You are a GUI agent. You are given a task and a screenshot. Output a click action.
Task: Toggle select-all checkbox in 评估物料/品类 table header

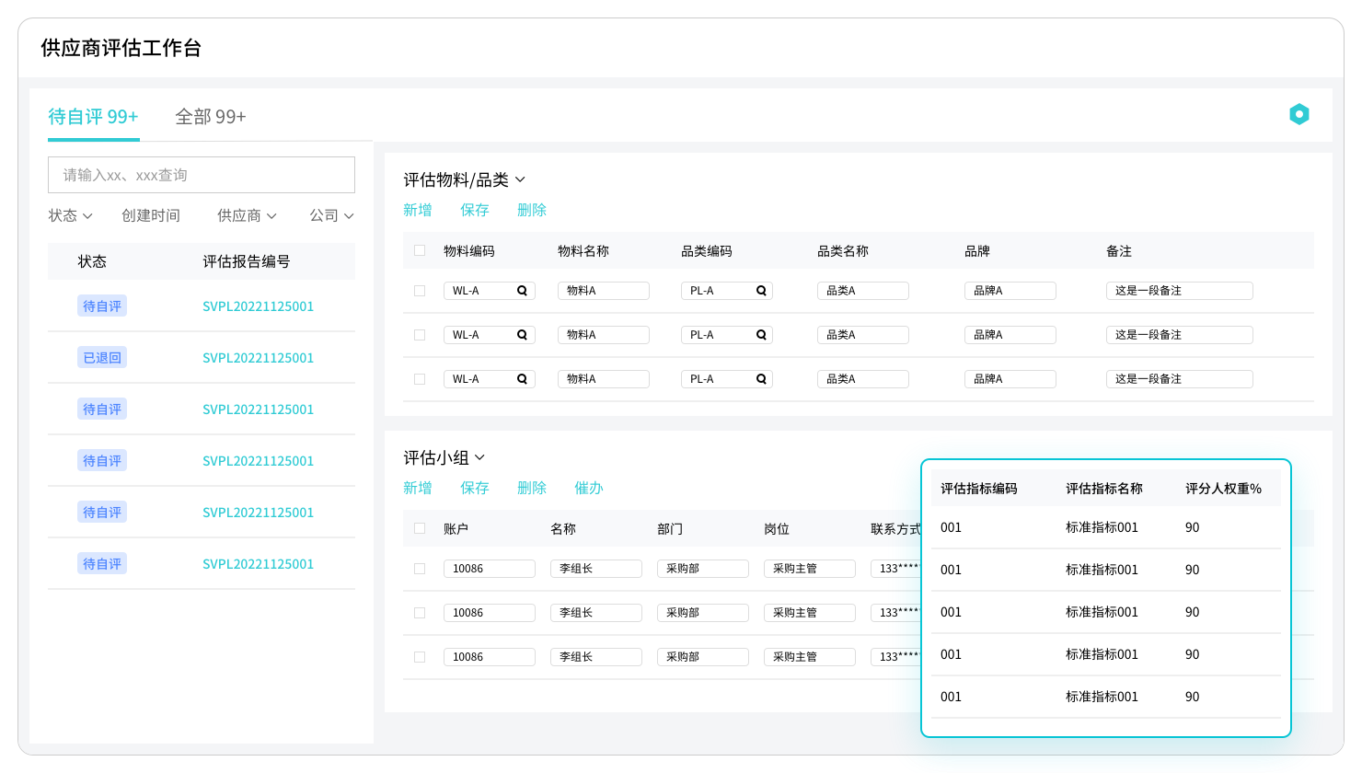click(420, 250)
